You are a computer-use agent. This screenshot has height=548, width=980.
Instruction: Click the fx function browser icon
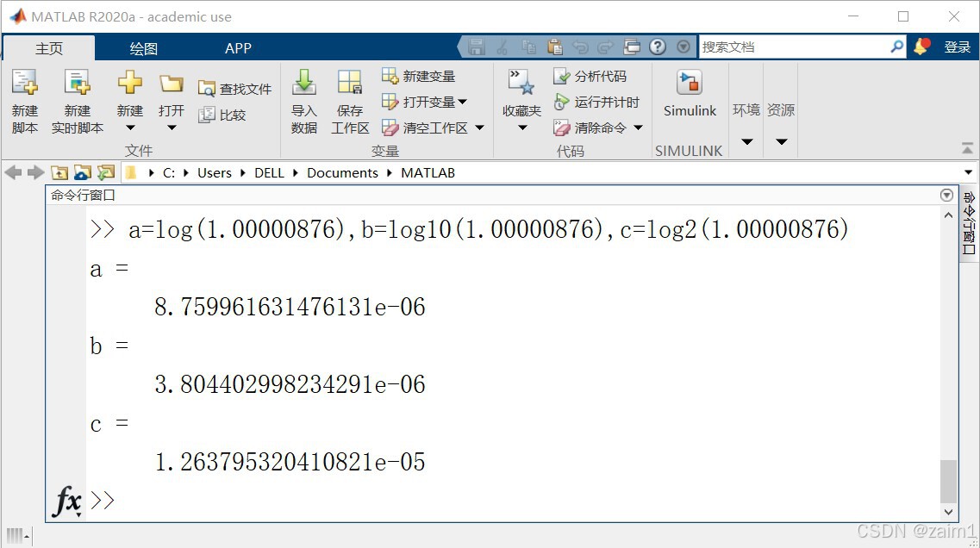(67, 501)
